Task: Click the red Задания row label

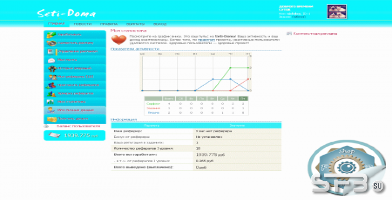Action: click(153, 108)
